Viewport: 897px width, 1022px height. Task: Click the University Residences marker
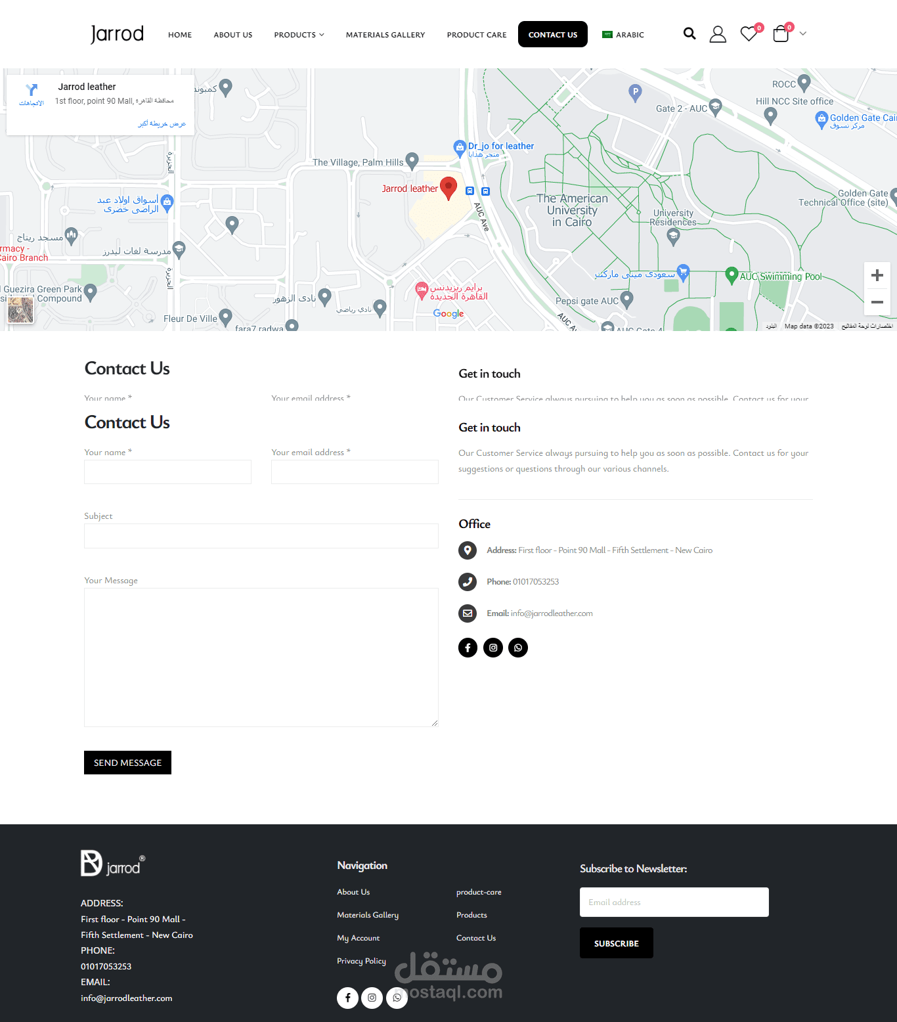[x=673, y=238]
